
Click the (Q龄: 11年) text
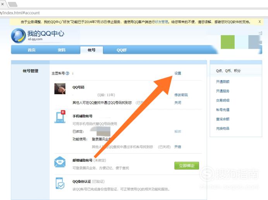[106, 95]
